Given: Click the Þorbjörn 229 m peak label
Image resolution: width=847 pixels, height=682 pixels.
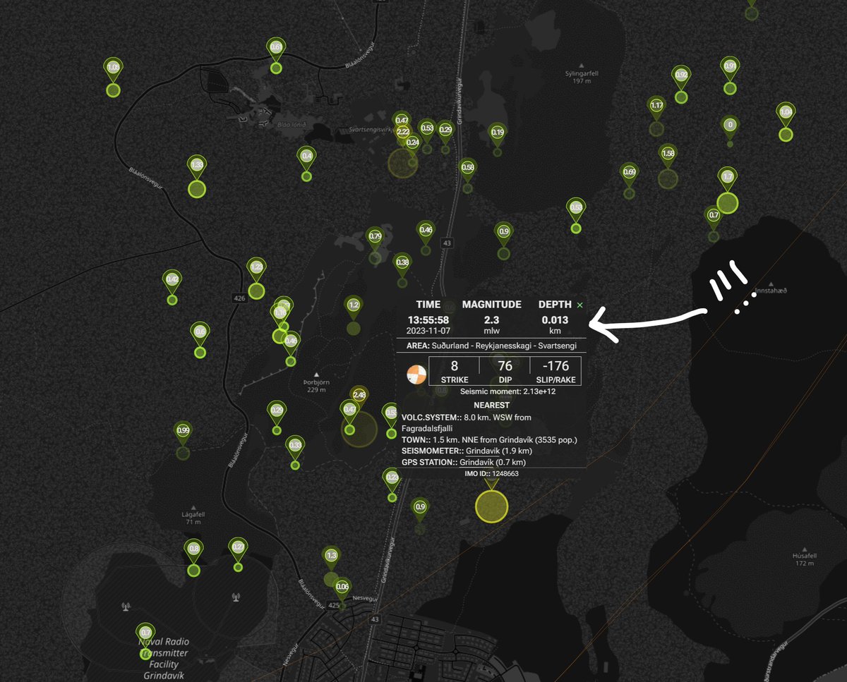Looking at the screenshot, I should pyautogui.click(x=316, y=386).
